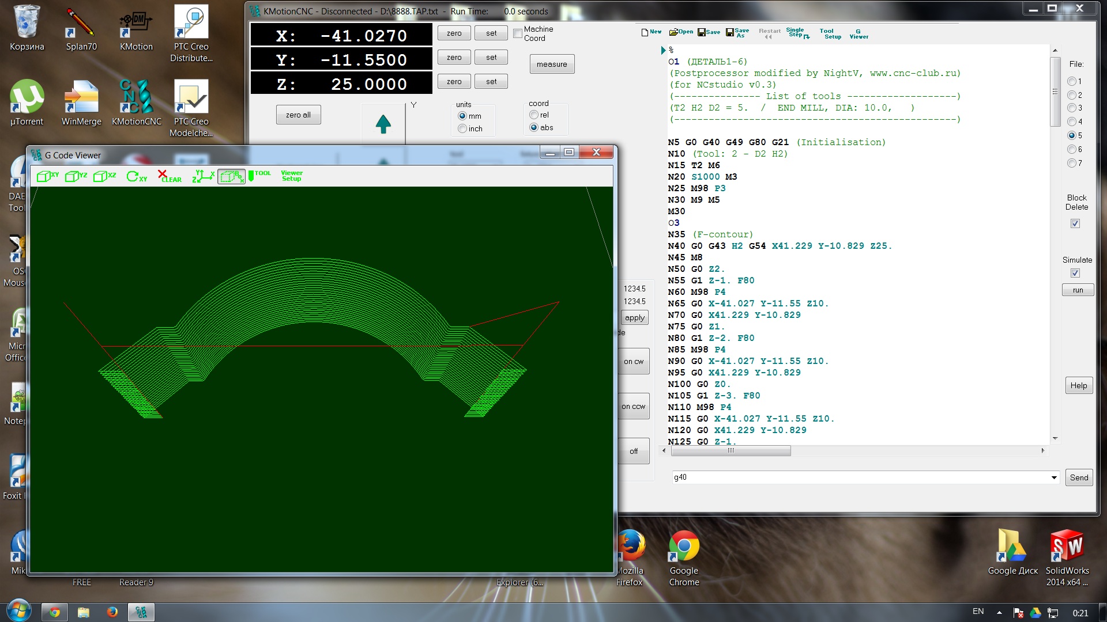
Task: Switch viewer to YZ plane view
Action: point(76,176)
